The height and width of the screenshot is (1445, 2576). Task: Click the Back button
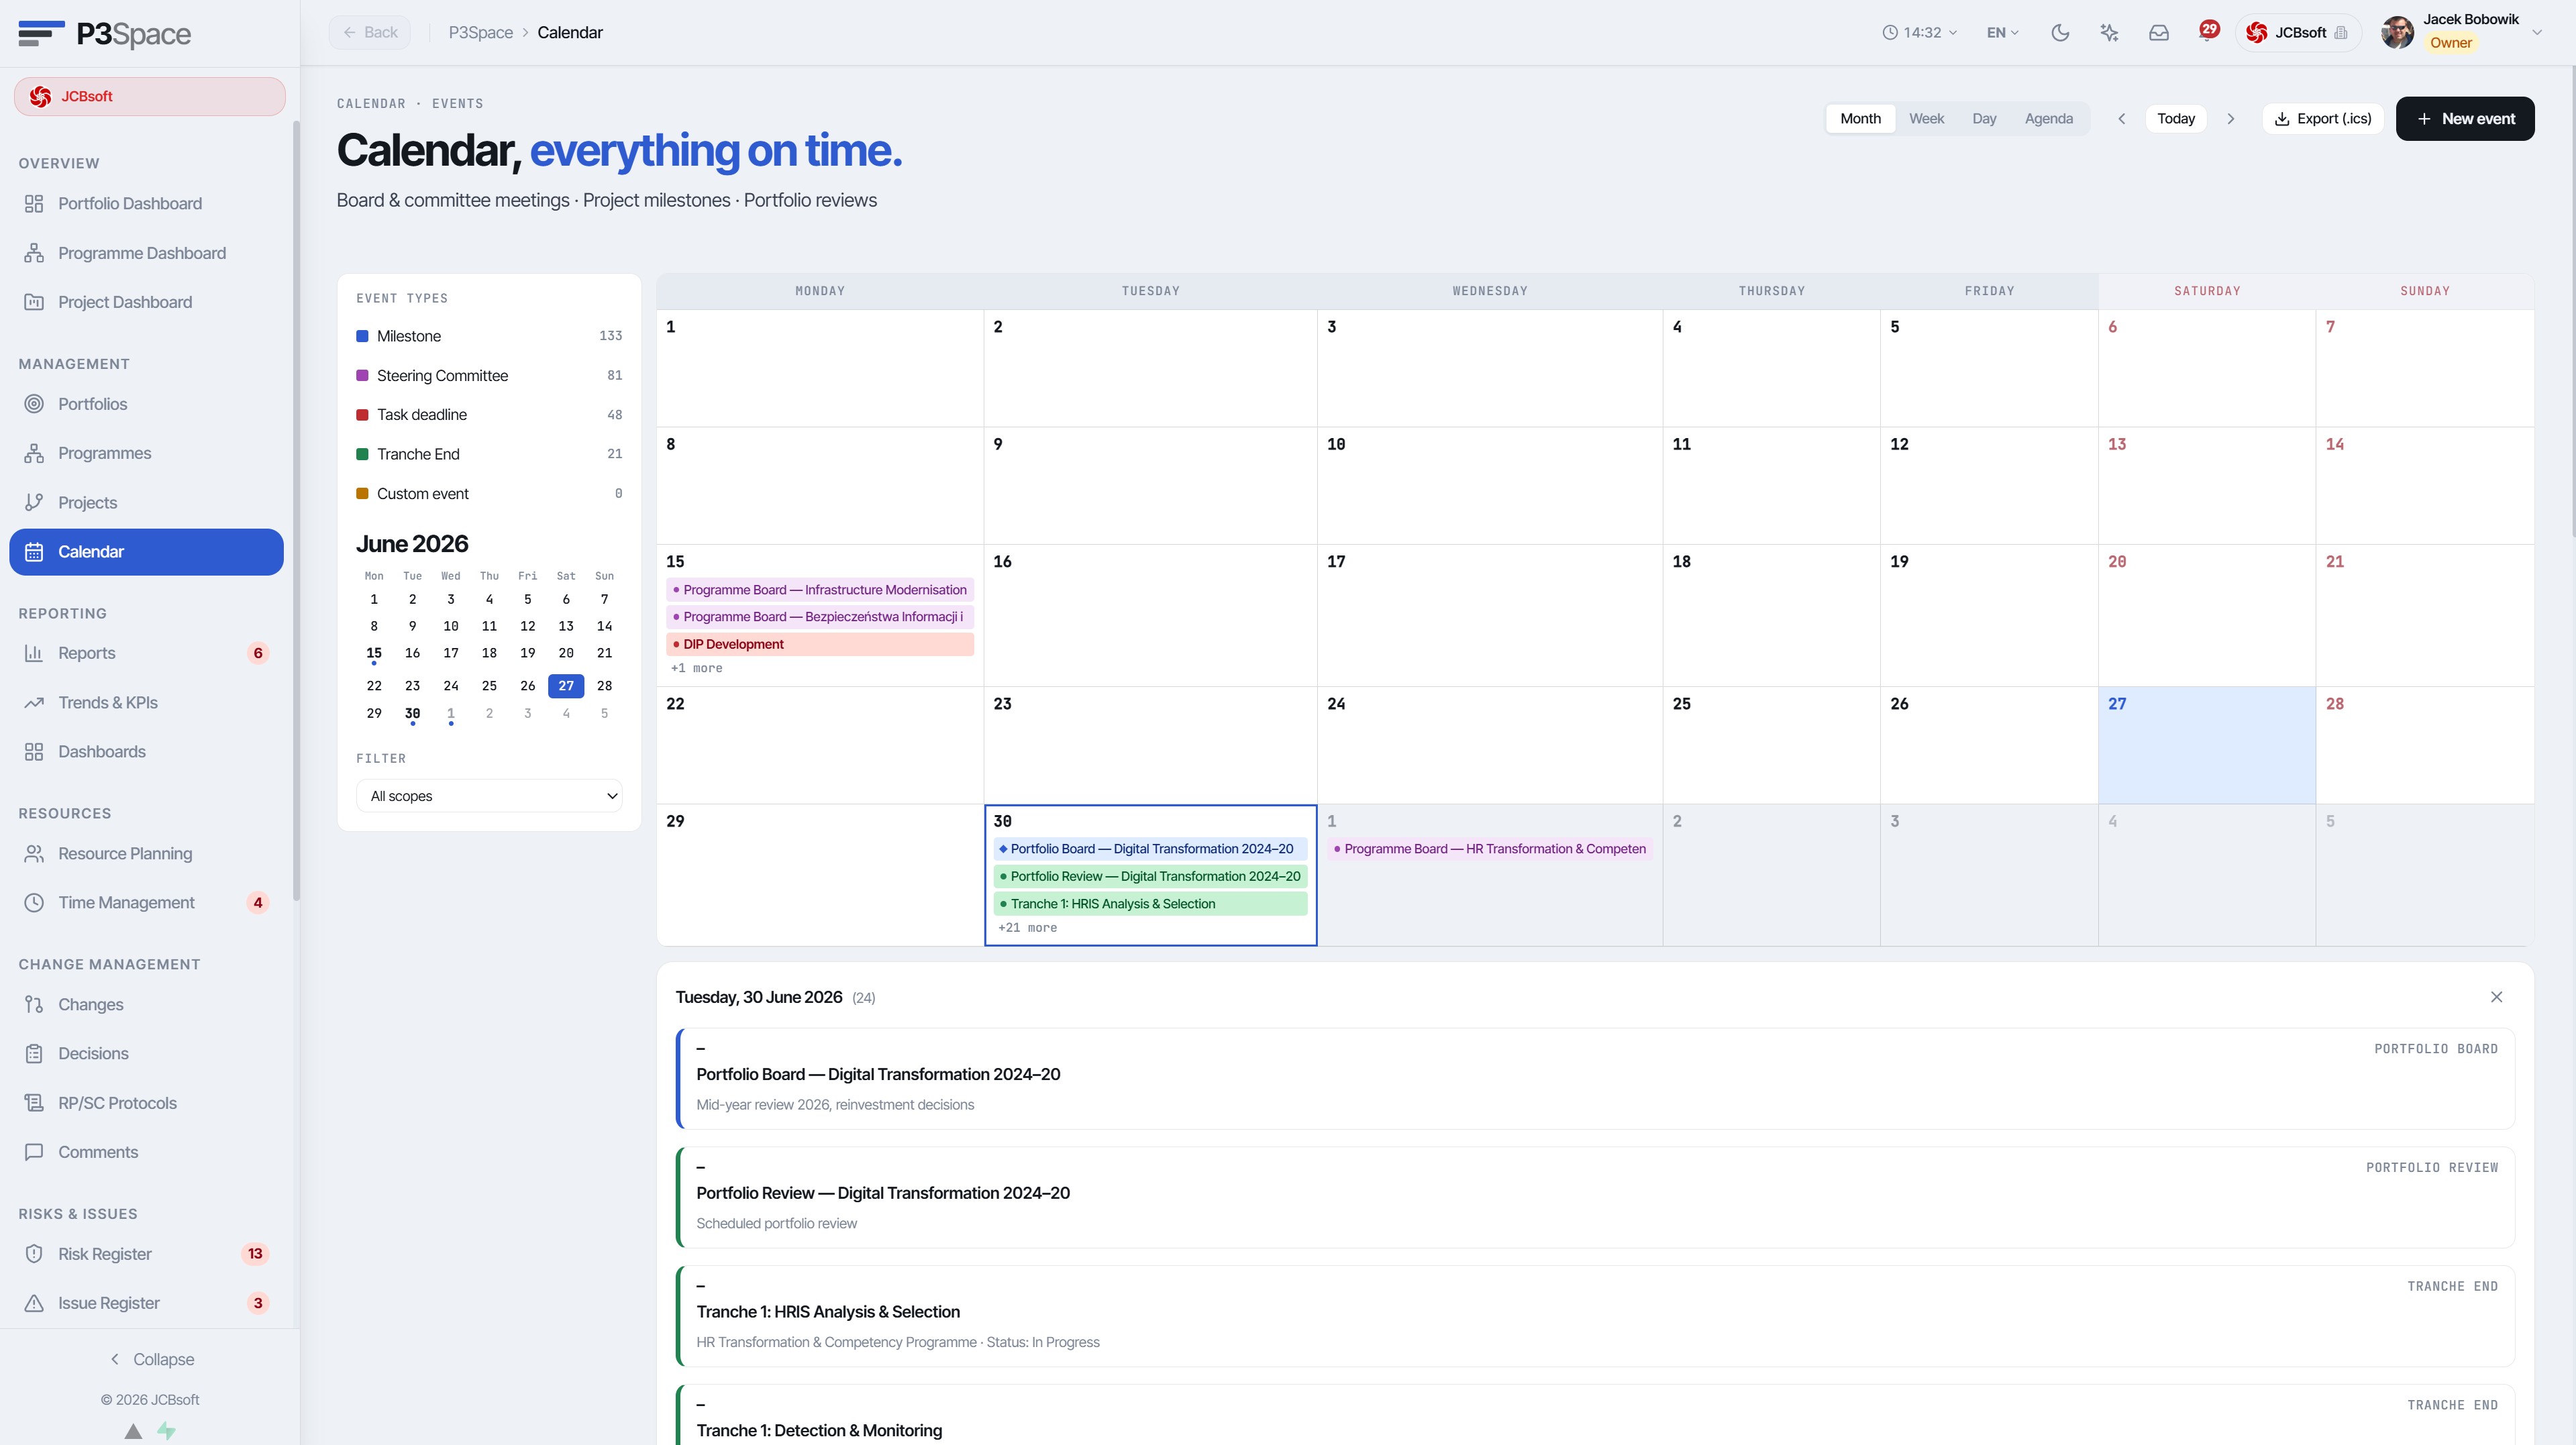(x=370, y=33)
